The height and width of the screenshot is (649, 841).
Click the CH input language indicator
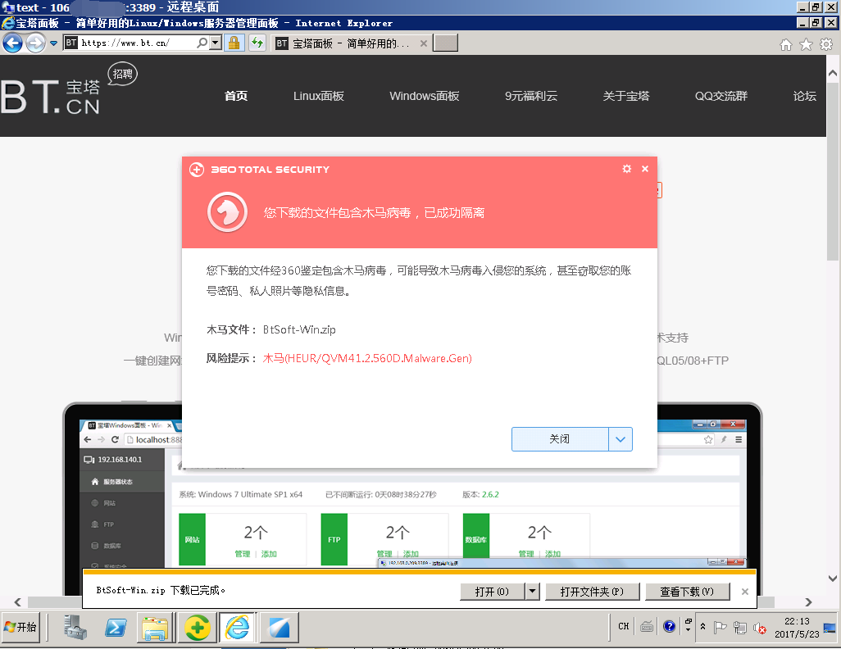pyautogui.click(x=623, y=626)
